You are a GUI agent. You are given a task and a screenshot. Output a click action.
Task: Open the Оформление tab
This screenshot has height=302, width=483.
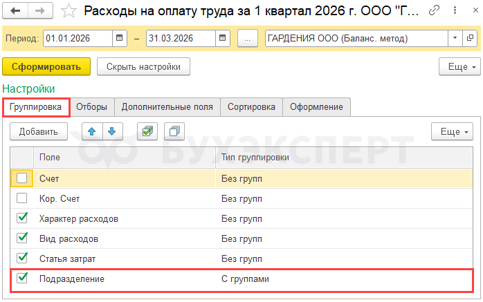coord(316,107)
